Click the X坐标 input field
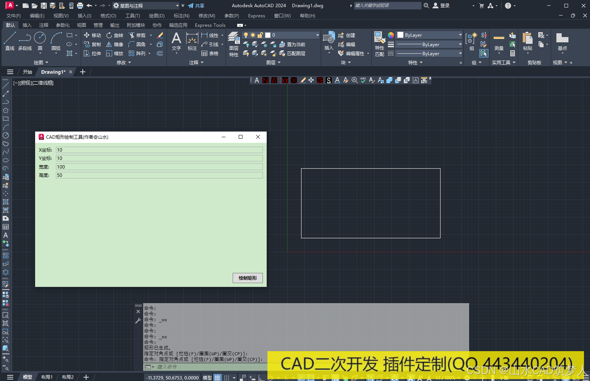Screen dimensions: 590x381 [x=159, y=150]
